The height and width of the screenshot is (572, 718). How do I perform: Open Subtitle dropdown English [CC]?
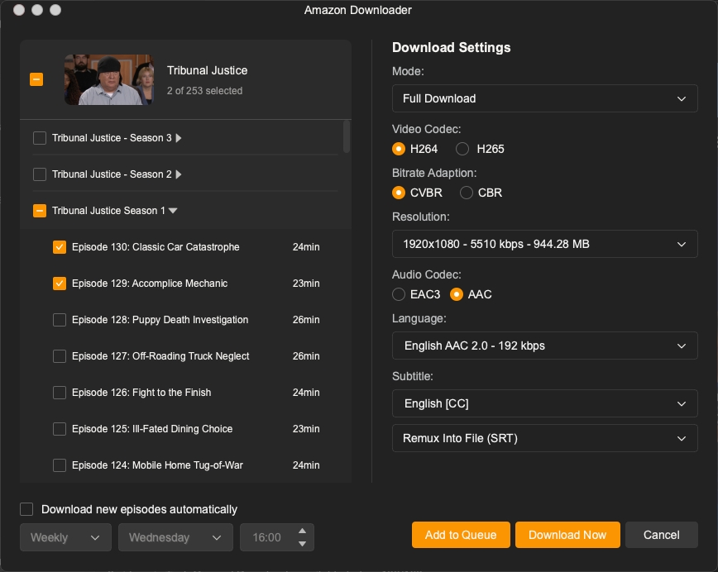point(544,403)
